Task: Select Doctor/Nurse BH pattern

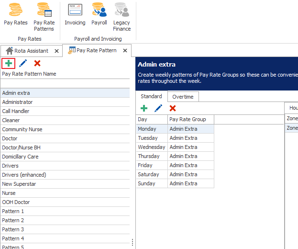Action: 65,147
